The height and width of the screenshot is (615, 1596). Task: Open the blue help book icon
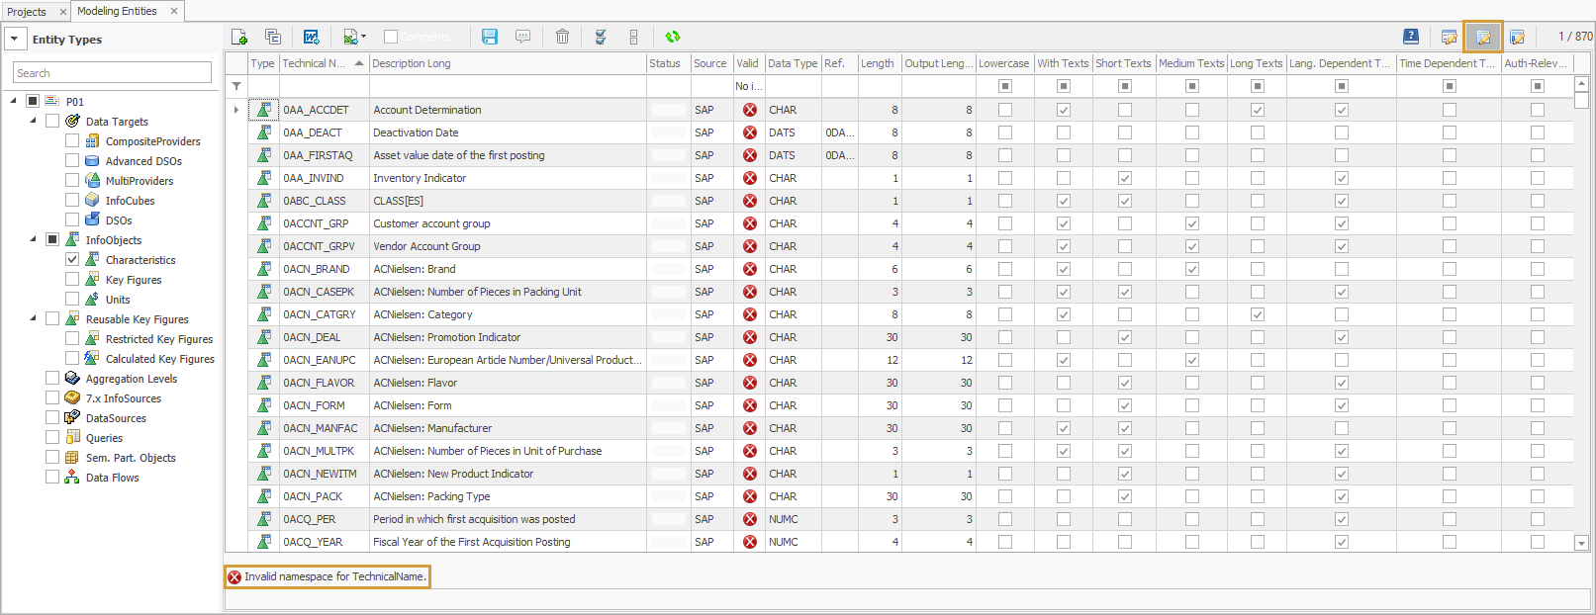coord(1411,37)
